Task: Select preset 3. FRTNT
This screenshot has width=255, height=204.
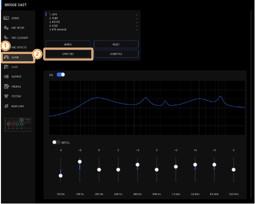Action: (x=55, y=22)
